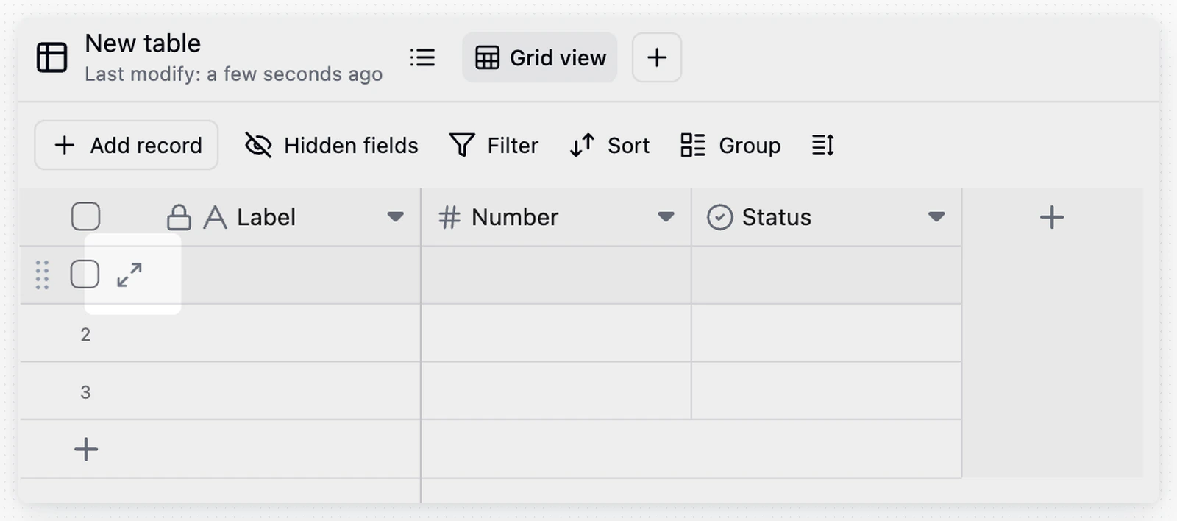Open the Number column dropdown arrow
1177x521 pixels.
tap(666, 217)
